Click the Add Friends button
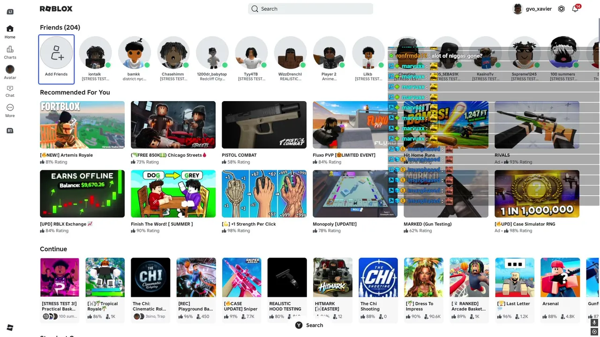600x337 pixels. 56,59
